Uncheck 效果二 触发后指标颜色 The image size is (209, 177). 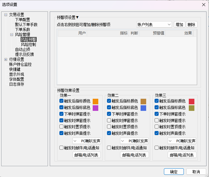point(109,101)
